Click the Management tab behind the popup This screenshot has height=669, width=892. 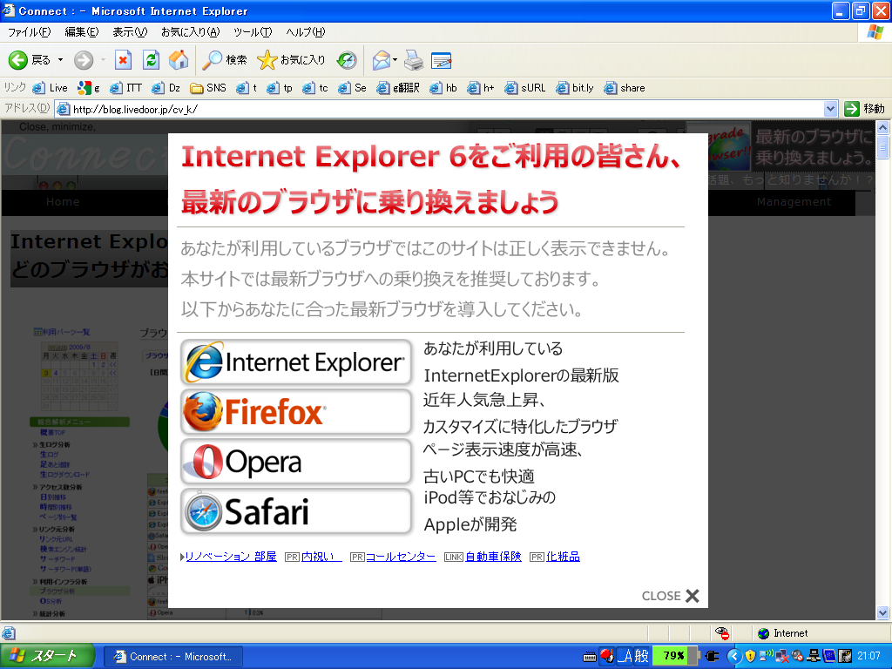[794, 202]
